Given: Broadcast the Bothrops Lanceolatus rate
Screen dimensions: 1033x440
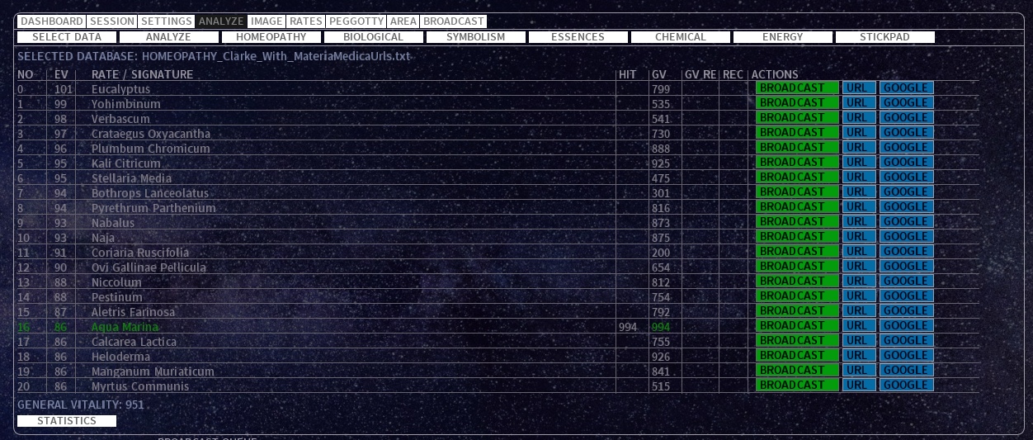Looking at the screenshot, I should click(797, 192).
